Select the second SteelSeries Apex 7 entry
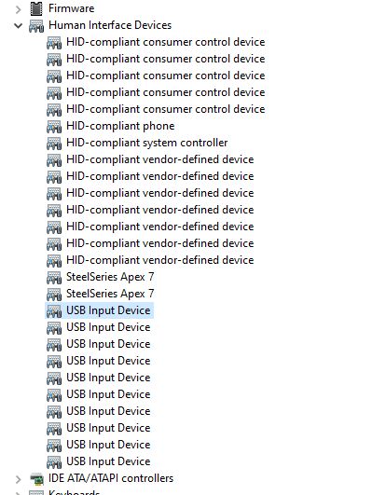The image size is (386, 495). point(110,294)
